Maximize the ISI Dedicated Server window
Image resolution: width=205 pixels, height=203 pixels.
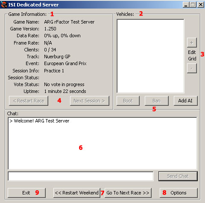[x=193, y=5]
